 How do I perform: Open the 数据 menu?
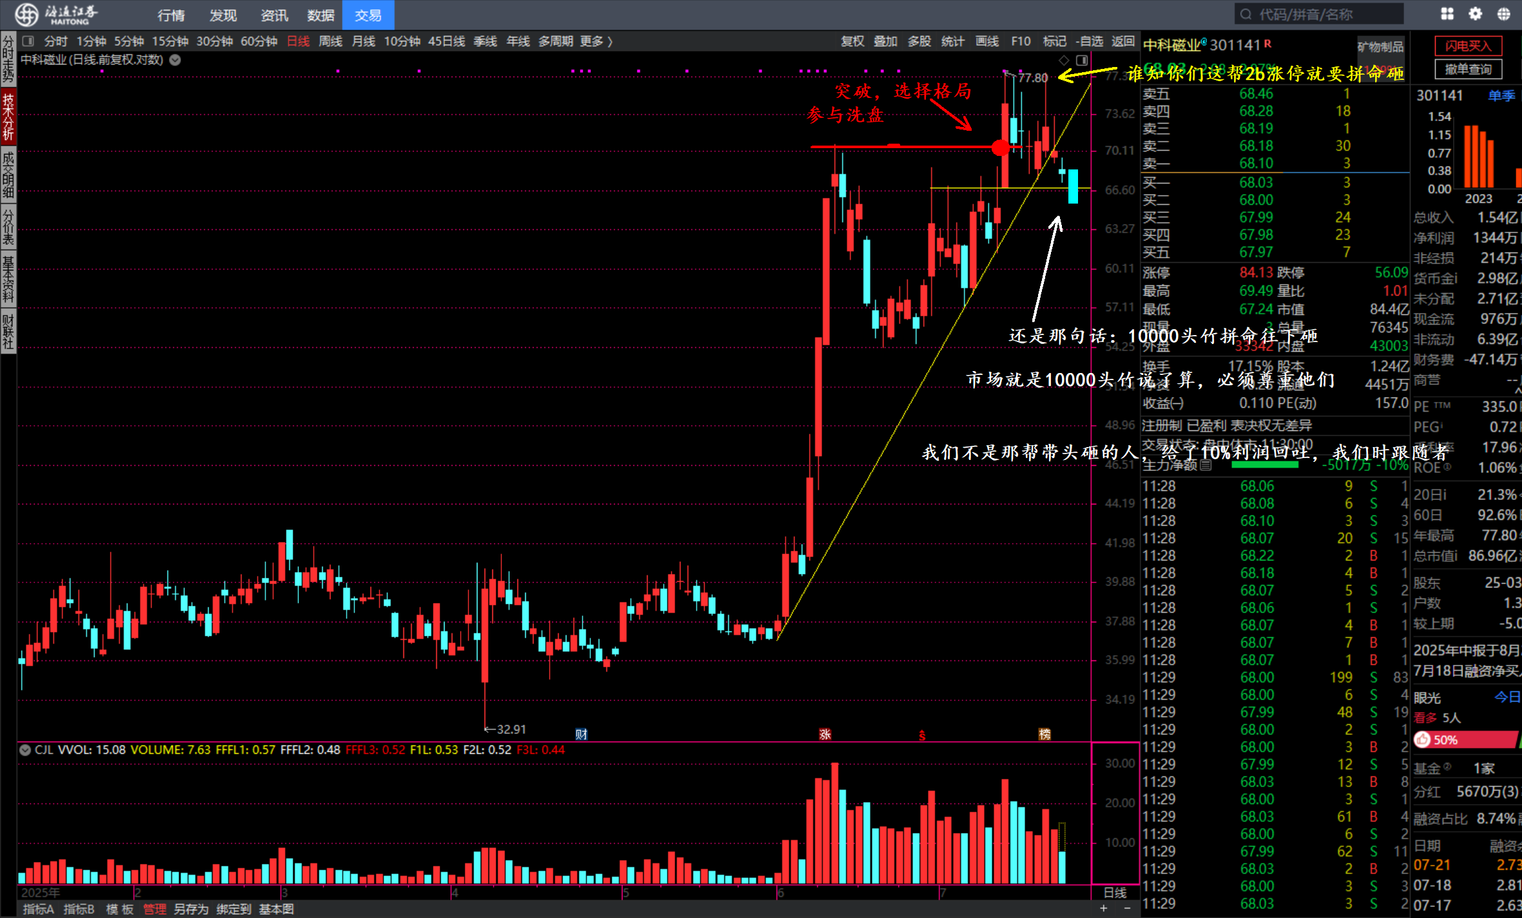[x=321, y=15]
